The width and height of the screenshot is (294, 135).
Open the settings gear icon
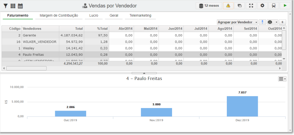coord(262,5)
